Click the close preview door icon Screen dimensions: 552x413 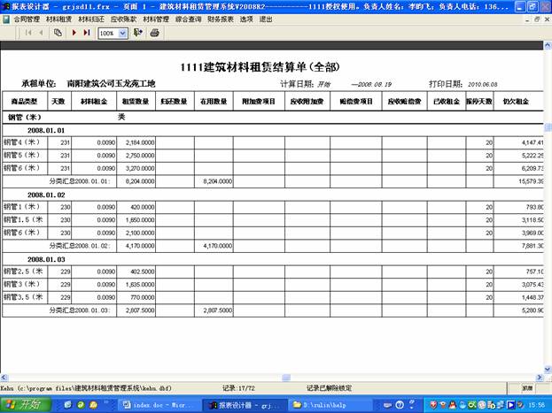pyautogui.click(x=138, y=32)
